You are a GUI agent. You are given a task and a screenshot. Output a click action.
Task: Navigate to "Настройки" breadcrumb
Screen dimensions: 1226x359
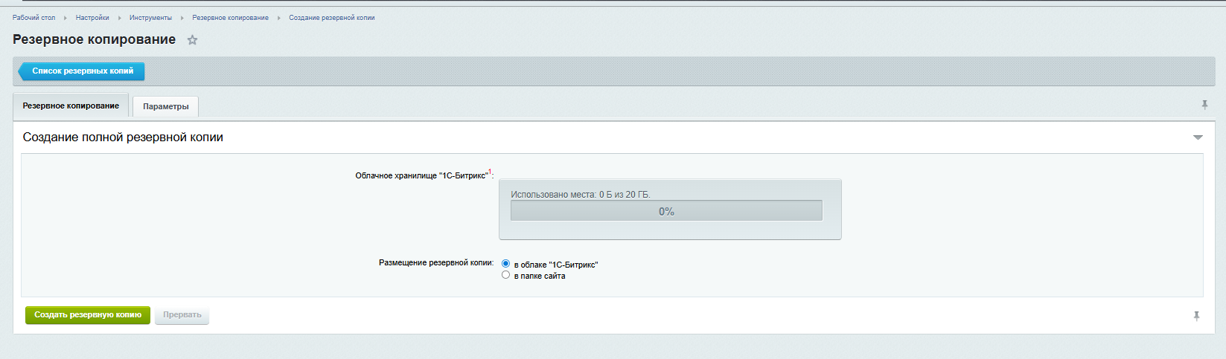[92, 18]
